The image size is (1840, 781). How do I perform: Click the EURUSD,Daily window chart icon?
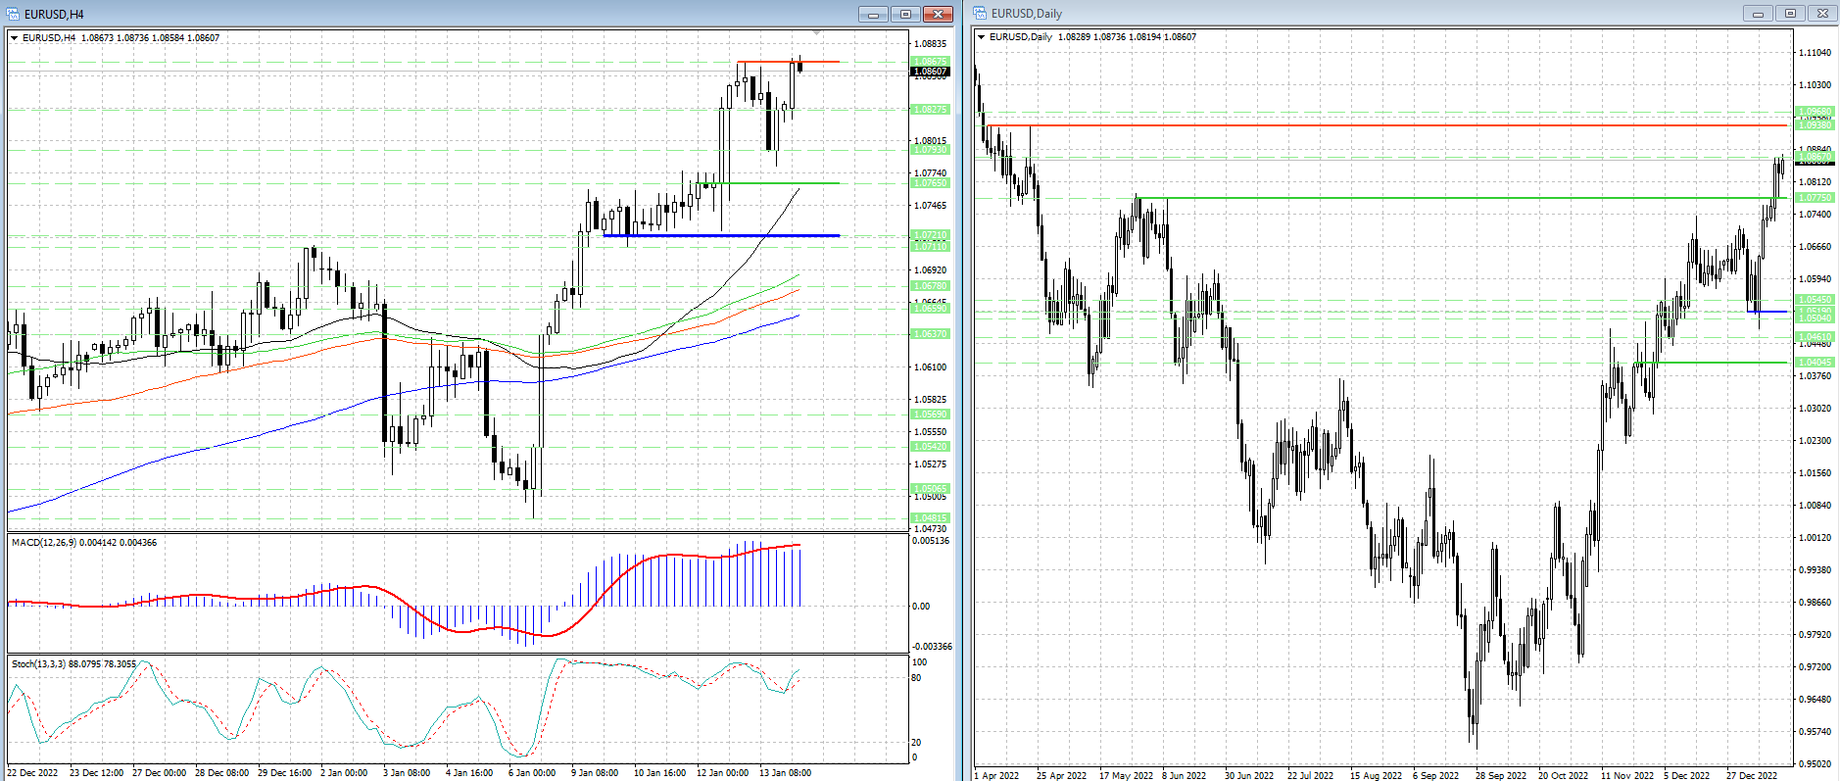980,13
